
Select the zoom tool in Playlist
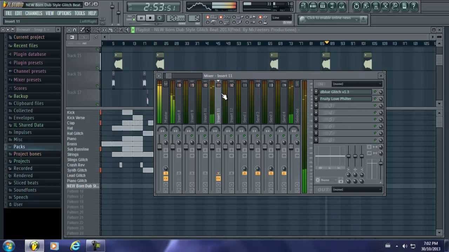pyautogui.click(x=121, y=30)
